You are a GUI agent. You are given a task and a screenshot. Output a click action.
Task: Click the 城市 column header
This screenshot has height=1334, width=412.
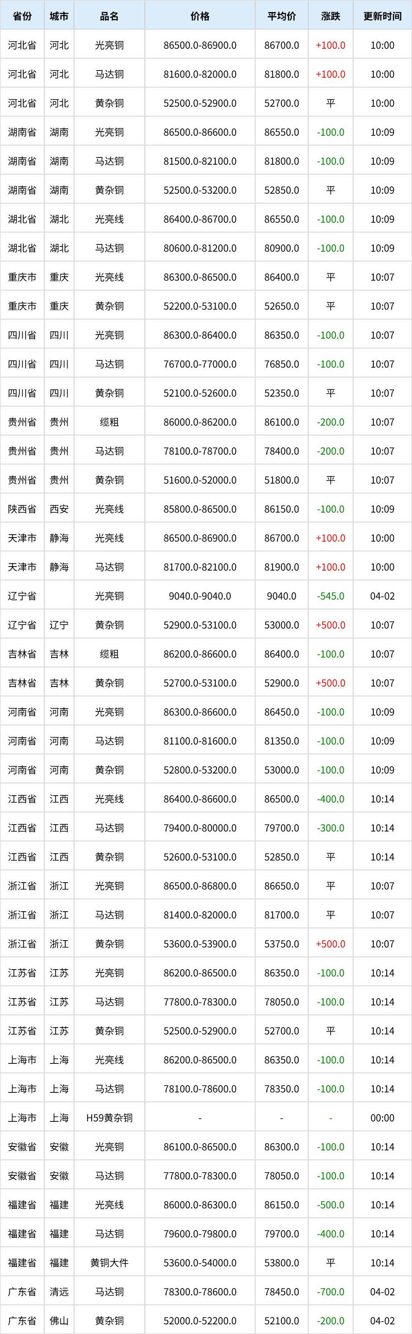pos(59,16)
